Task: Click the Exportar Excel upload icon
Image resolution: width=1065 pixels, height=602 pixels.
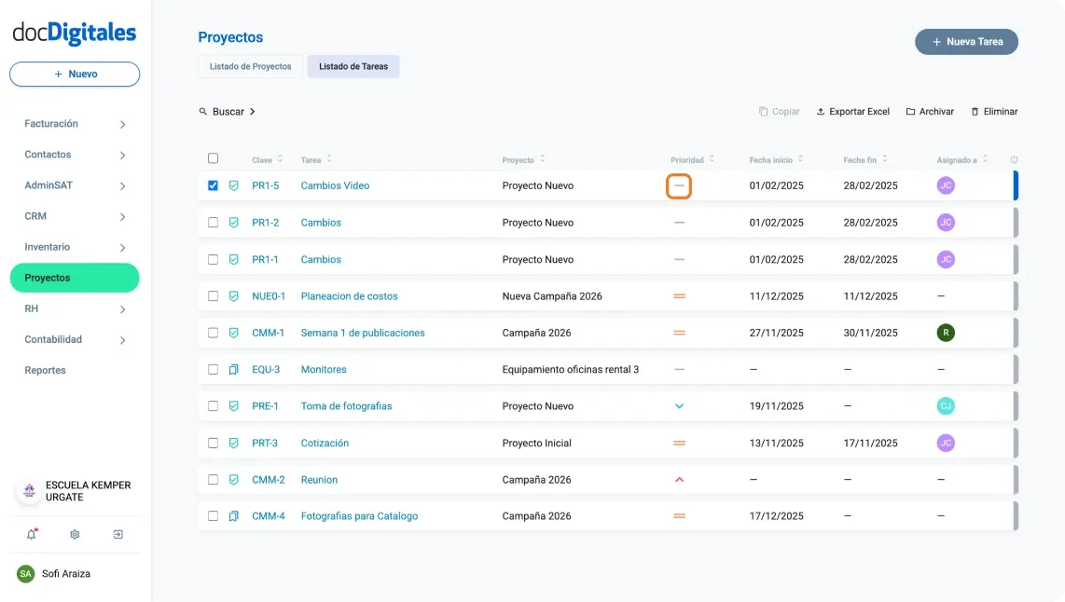Action: click(x=821, y=112)
